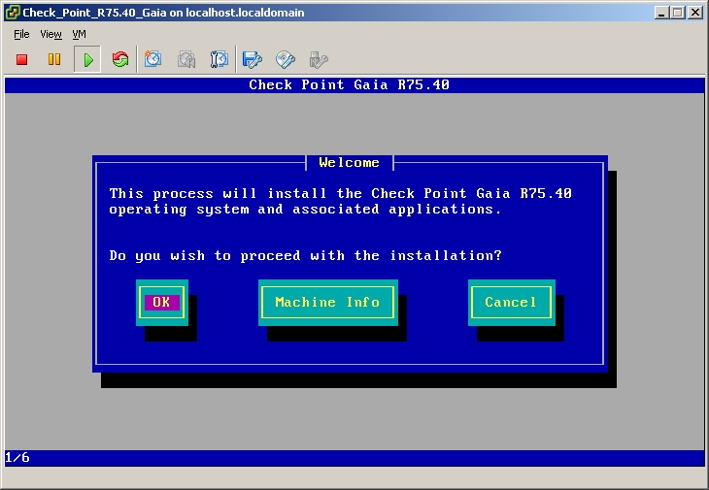Choose the Machine Info button

coord(328,302)
